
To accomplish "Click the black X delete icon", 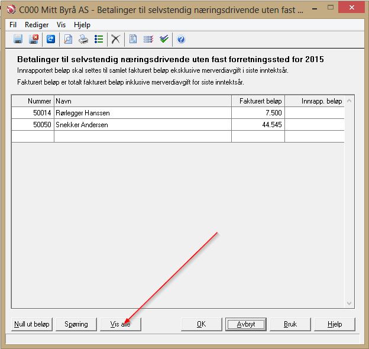I will click(115, 39).
